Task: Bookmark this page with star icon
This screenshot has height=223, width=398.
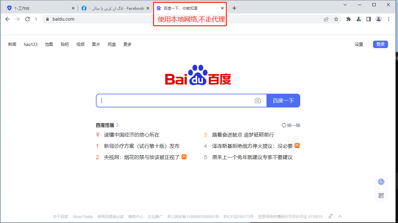Action: tap(336, 19)
